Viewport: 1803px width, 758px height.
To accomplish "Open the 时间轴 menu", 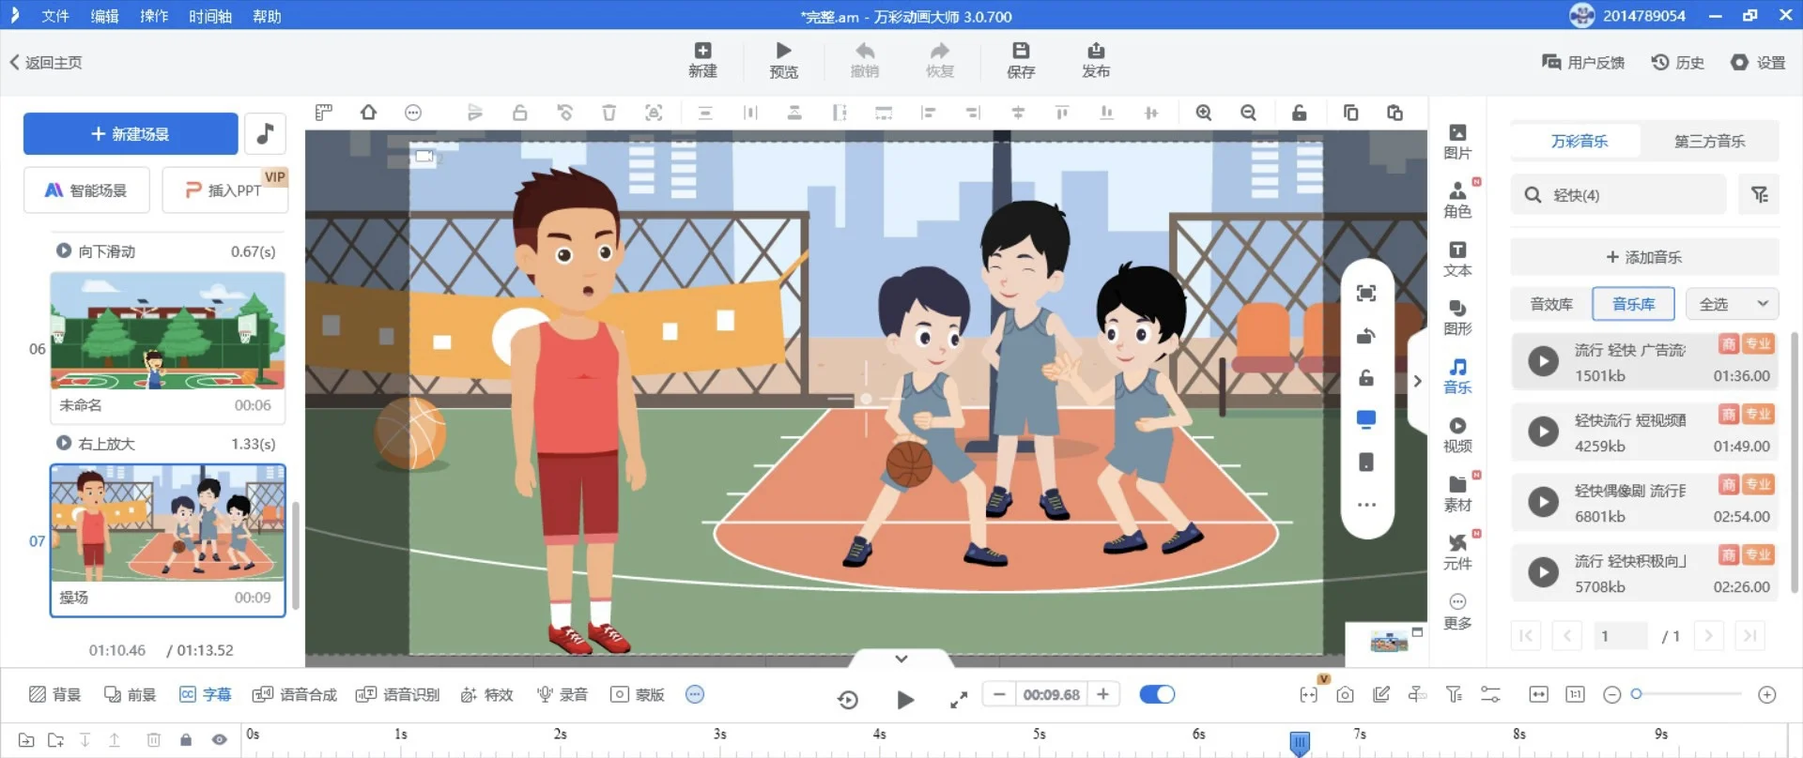I will click(x=210, y=16).
